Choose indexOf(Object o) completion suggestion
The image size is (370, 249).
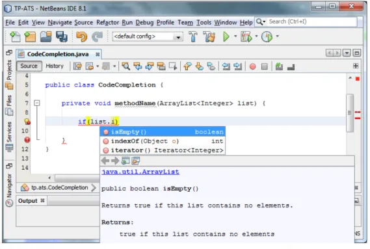click(163, 141)
